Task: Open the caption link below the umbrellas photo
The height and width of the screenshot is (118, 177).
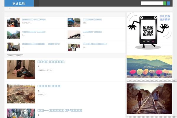Action: point(152,81)
